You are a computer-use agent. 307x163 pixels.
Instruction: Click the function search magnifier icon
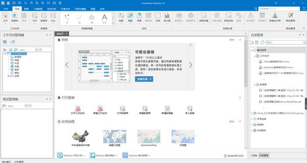[256, 9]
